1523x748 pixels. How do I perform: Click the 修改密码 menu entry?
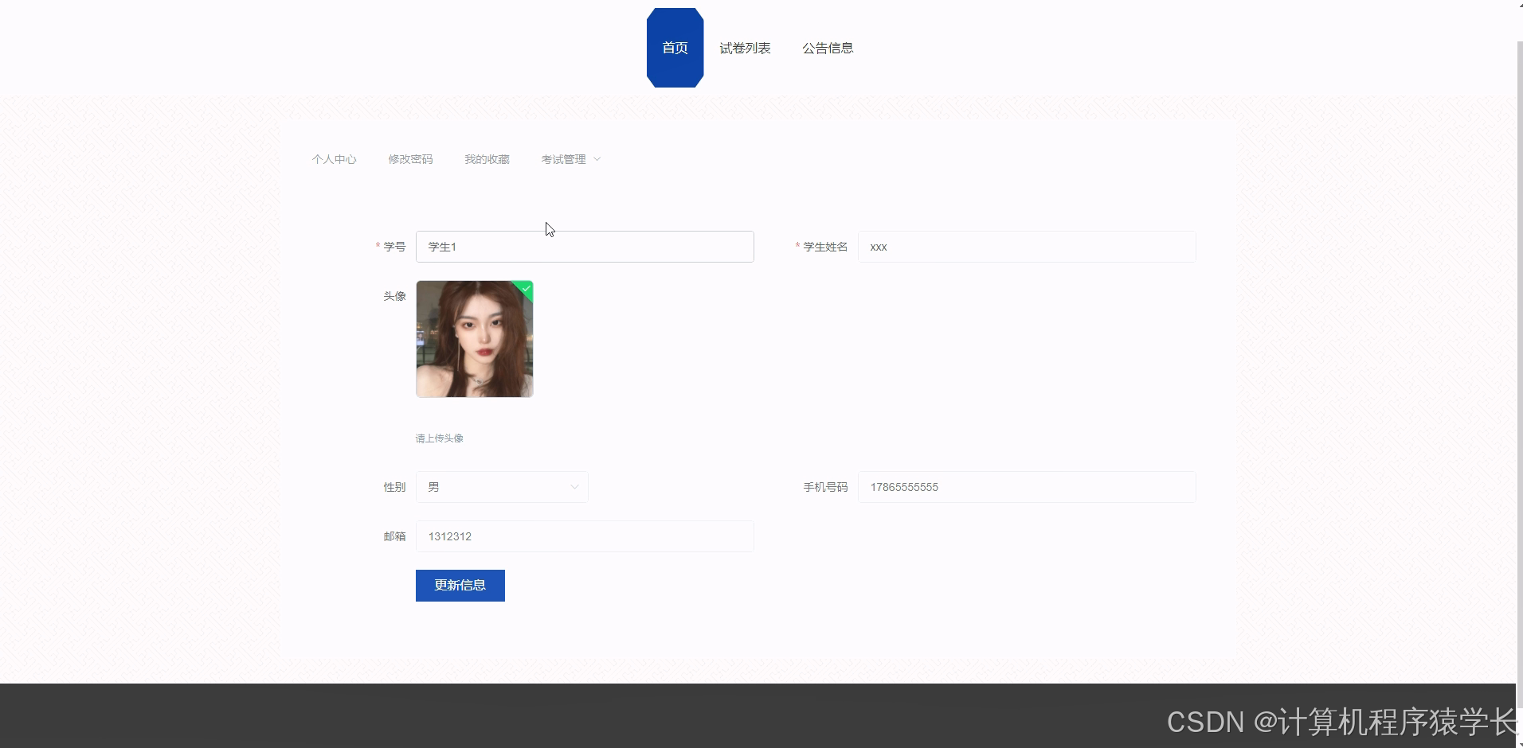click(410, 159)
